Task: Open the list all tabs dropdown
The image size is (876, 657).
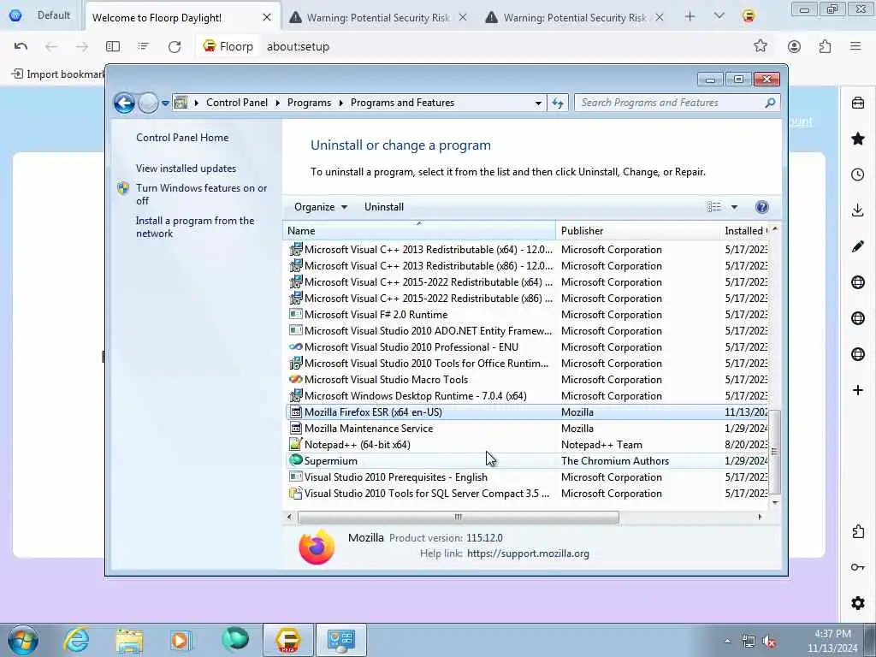Action: (x=719, y=16)
